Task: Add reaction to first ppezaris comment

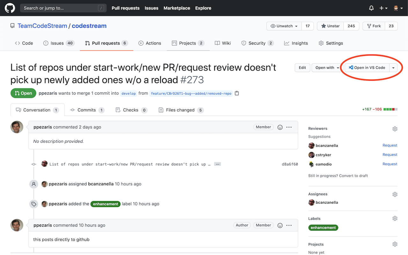Action: [280, 127]
